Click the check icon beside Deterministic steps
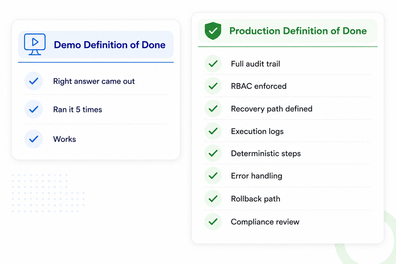This screenshot has width=396, height=264. [213, 153]
